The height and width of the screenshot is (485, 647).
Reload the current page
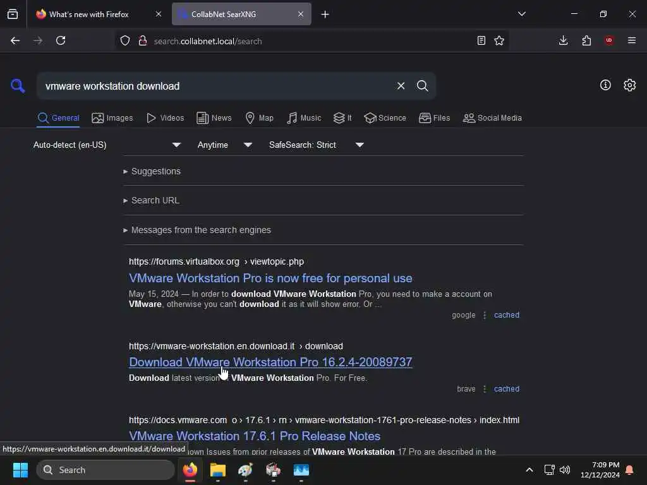click(x=61, y=40)
